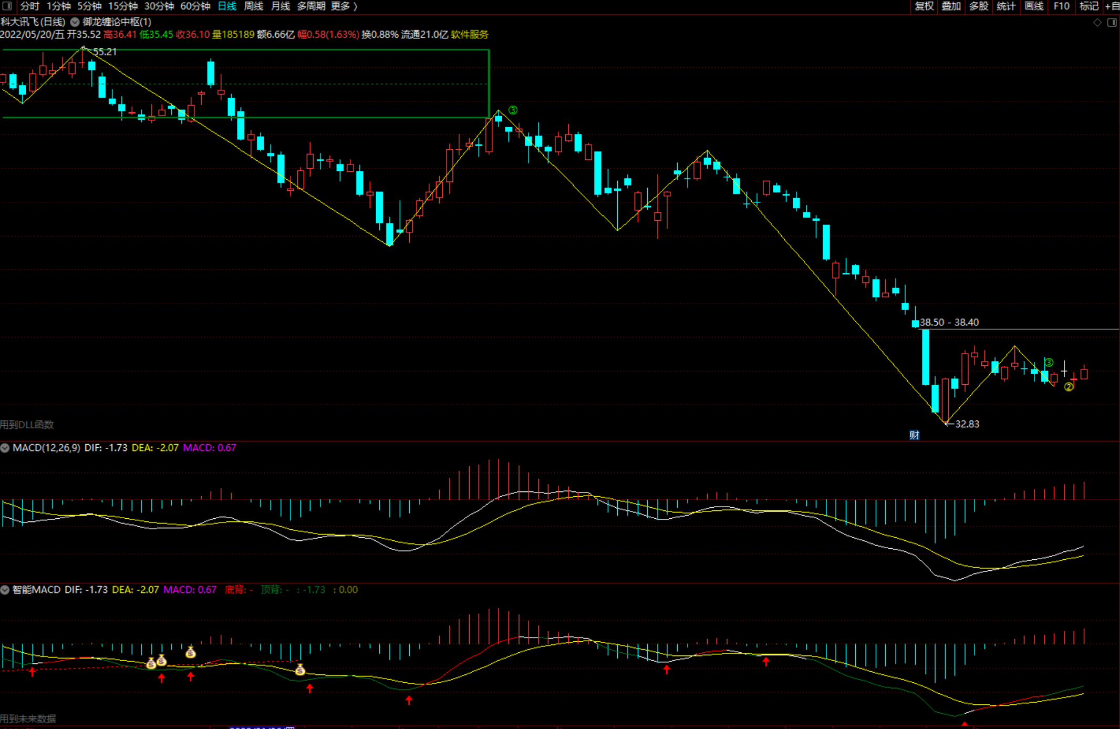Click the diamond icon at top right
The image size is (1120, 729).
pyautogui.click(x=1097, y=22)
